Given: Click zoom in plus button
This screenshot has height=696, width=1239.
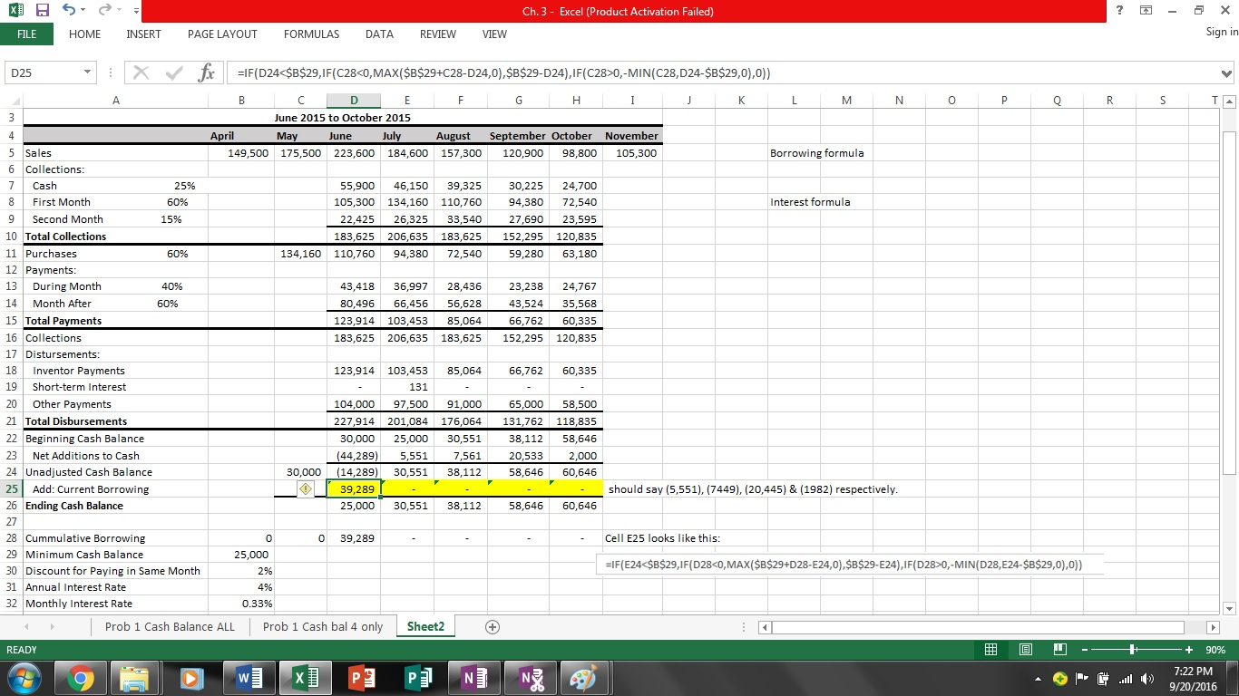Looking at the screenshot, I should (x=1190, y=650).
